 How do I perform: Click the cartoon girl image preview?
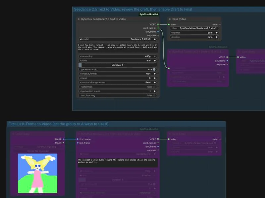tap(37, 173)
